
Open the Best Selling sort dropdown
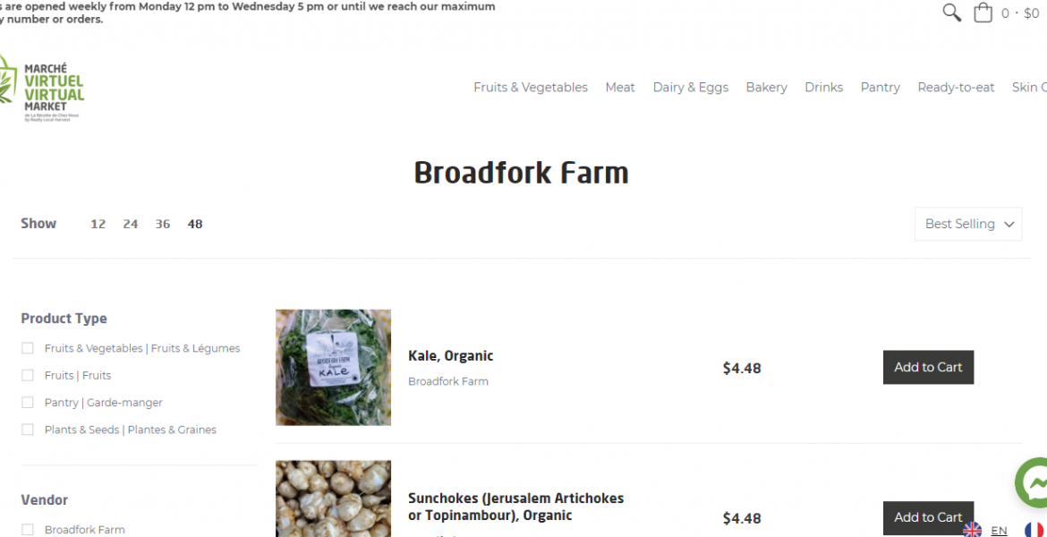pyautogui.click(x=968, y=224)
